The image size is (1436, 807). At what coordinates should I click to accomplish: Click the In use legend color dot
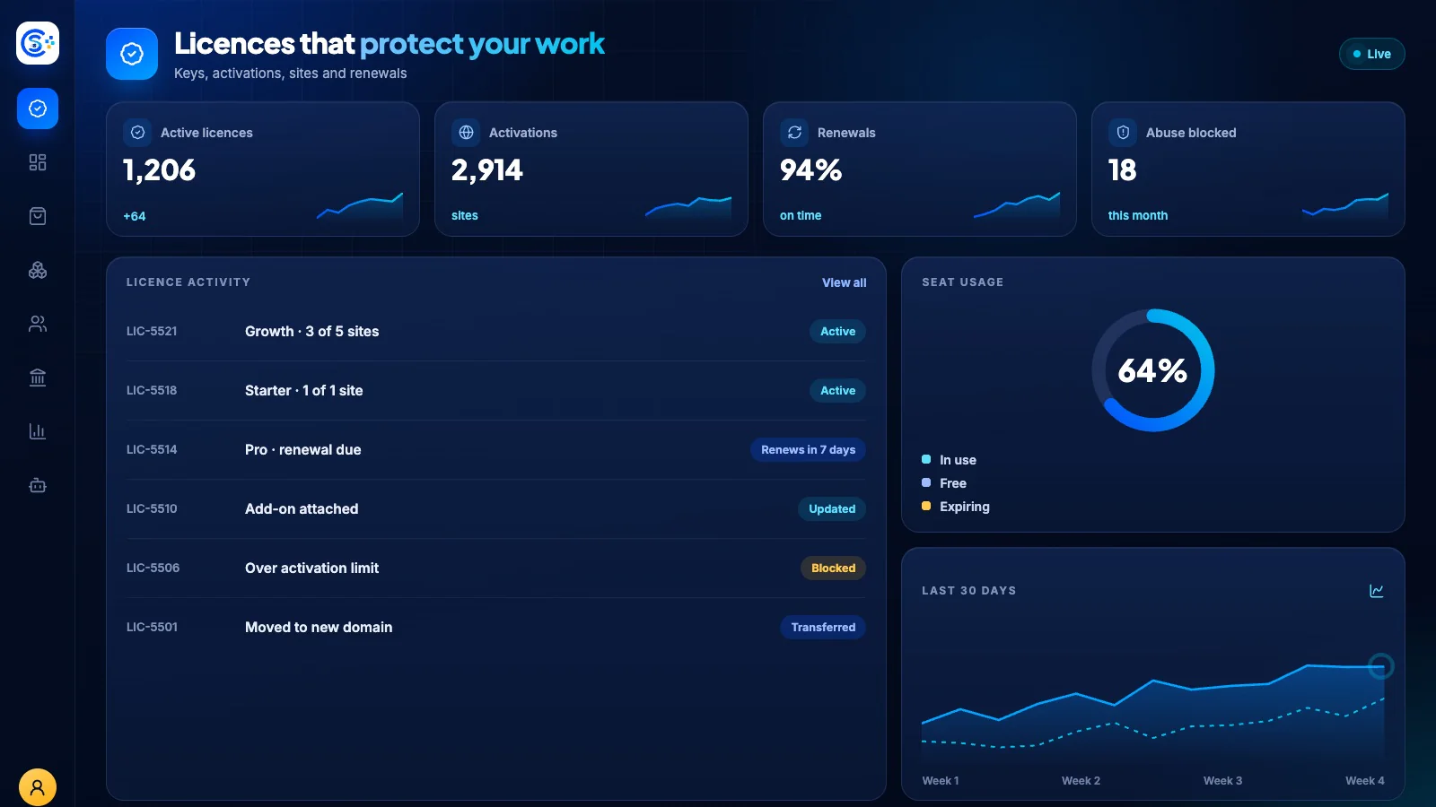tap(926, 460)
